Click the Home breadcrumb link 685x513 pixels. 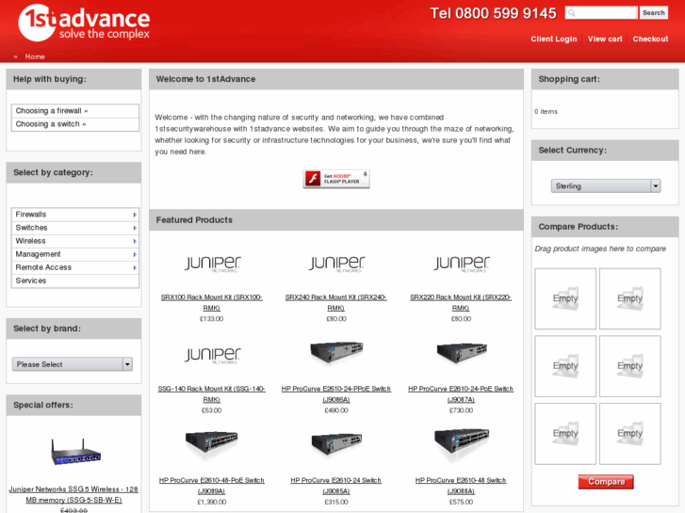(35, 56)
